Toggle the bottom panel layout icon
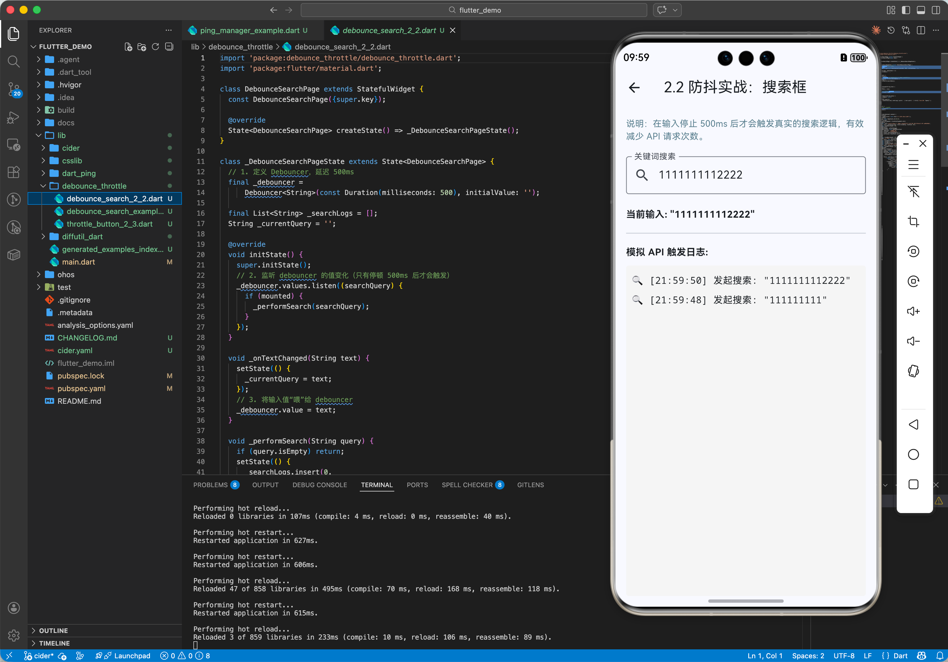This screenshot has width=948, height=662. (x=921, y=10)
